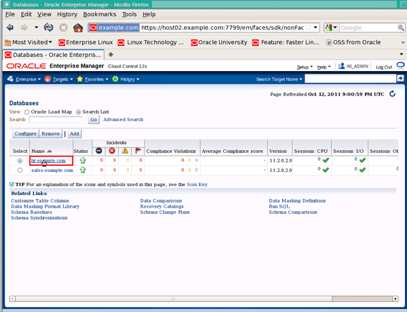Image resolution: width=407 pixels, height=312 pixels.
Task: Click the Name column sort arrow
Action: click(x=50, y=151)
